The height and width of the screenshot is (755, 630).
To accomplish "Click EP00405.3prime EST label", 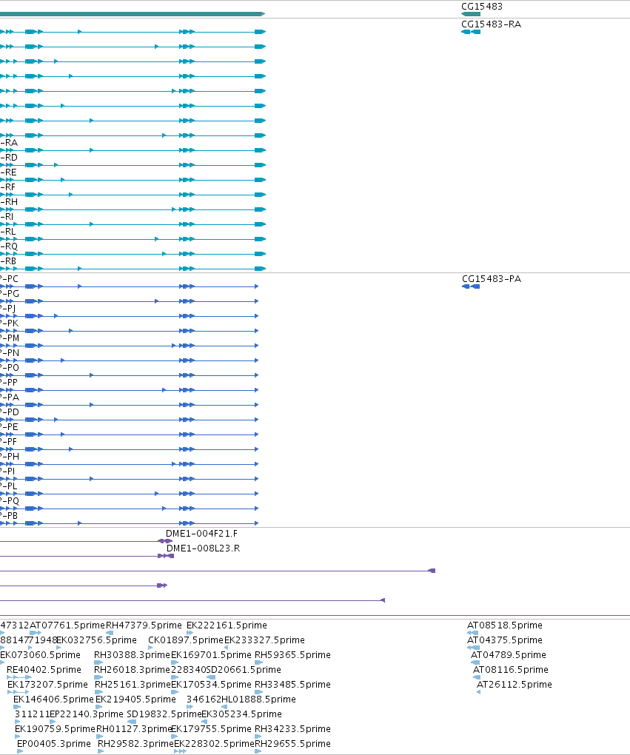I will [x=53, y=745].
